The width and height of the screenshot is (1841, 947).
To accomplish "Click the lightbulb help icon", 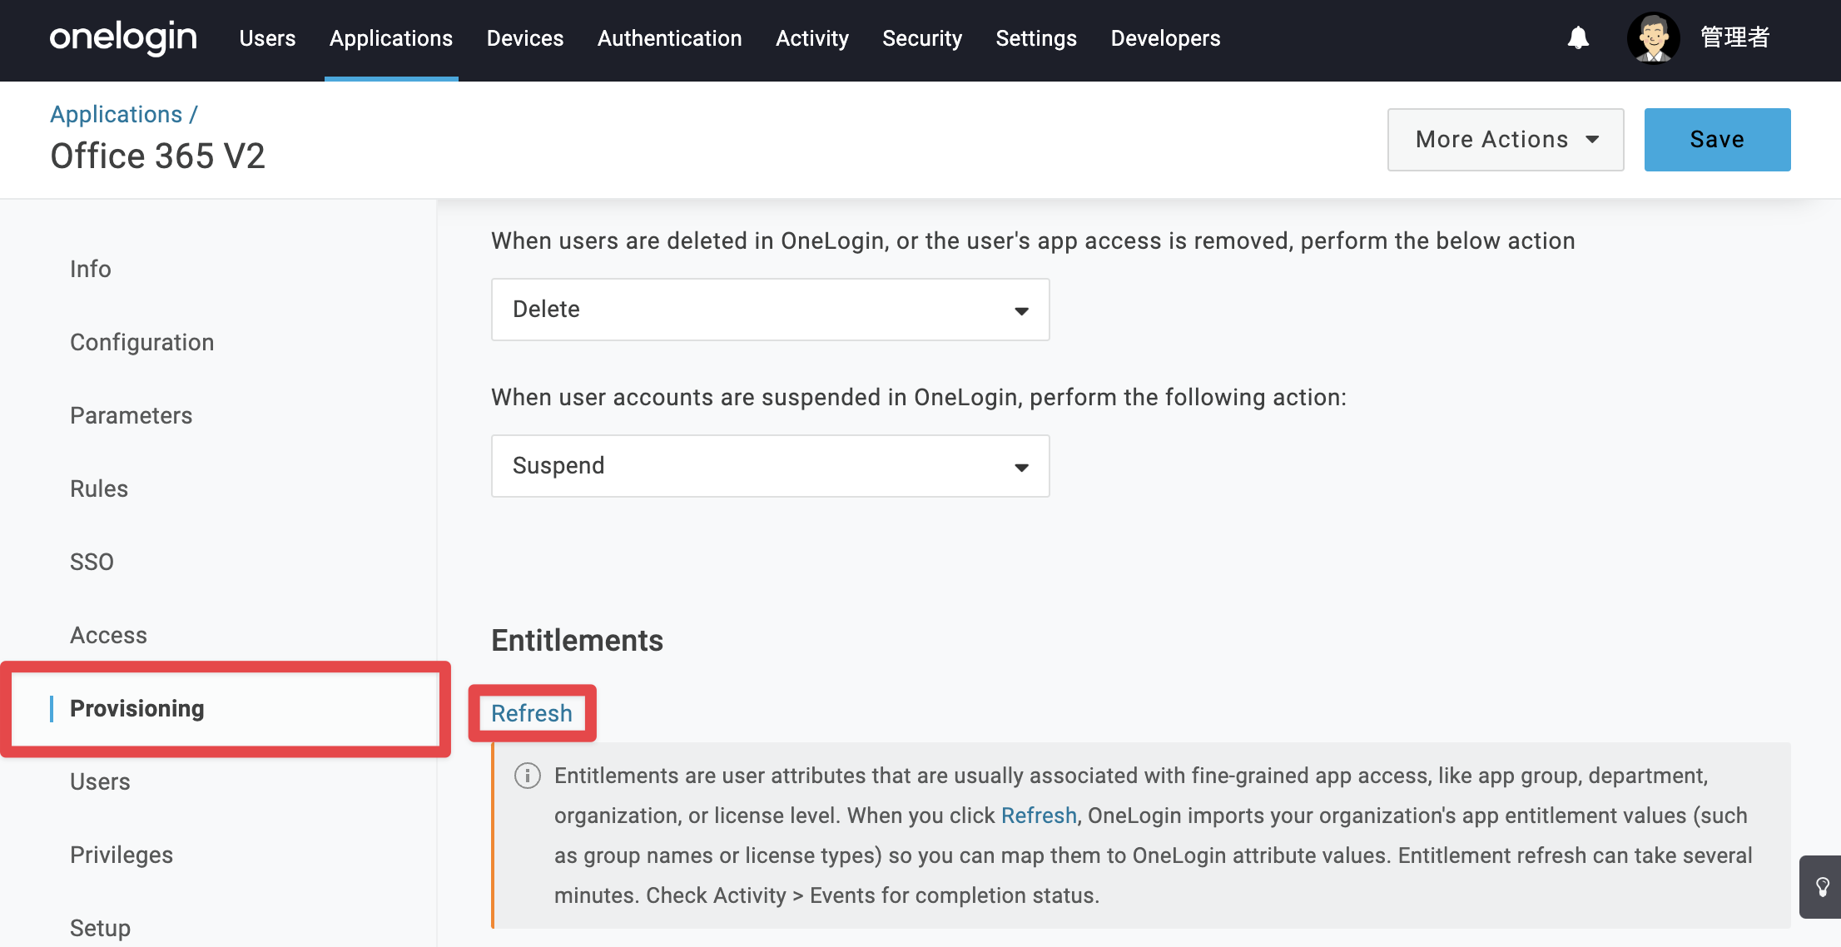I will coord(1822,887).
